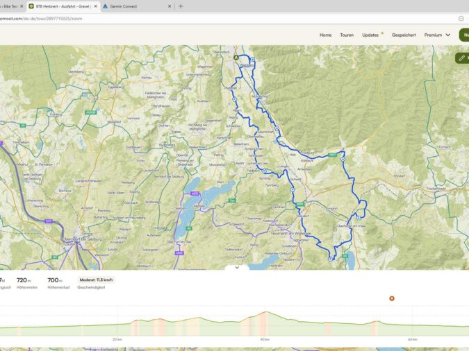Go to Touren in the navigation

pyautogui.click(x=347, y=35)
